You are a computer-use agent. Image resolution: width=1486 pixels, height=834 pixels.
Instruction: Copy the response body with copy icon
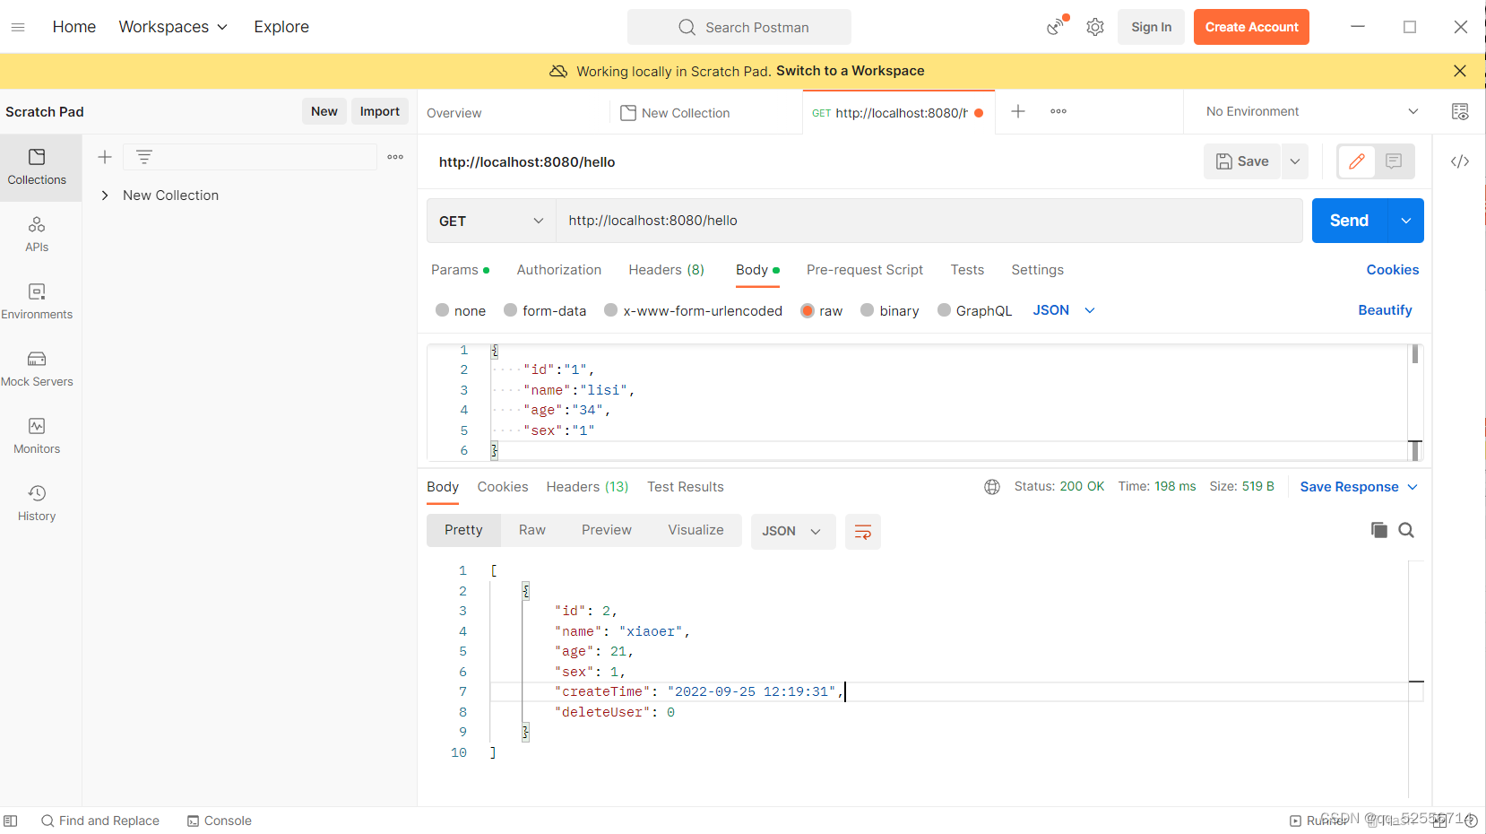coord(1379,530)
